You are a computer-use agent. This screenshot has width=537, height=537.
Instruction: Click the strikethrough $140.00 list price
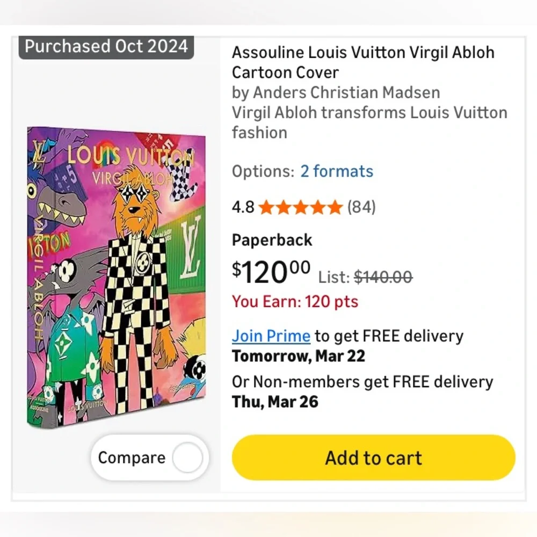(382, 277)
